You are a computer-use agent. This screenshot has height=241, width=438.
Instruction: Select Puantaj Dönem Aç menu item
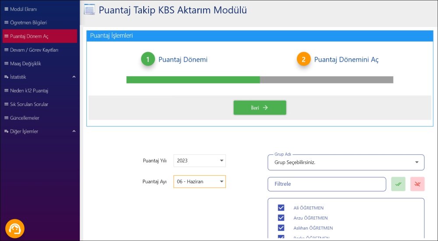40,36
